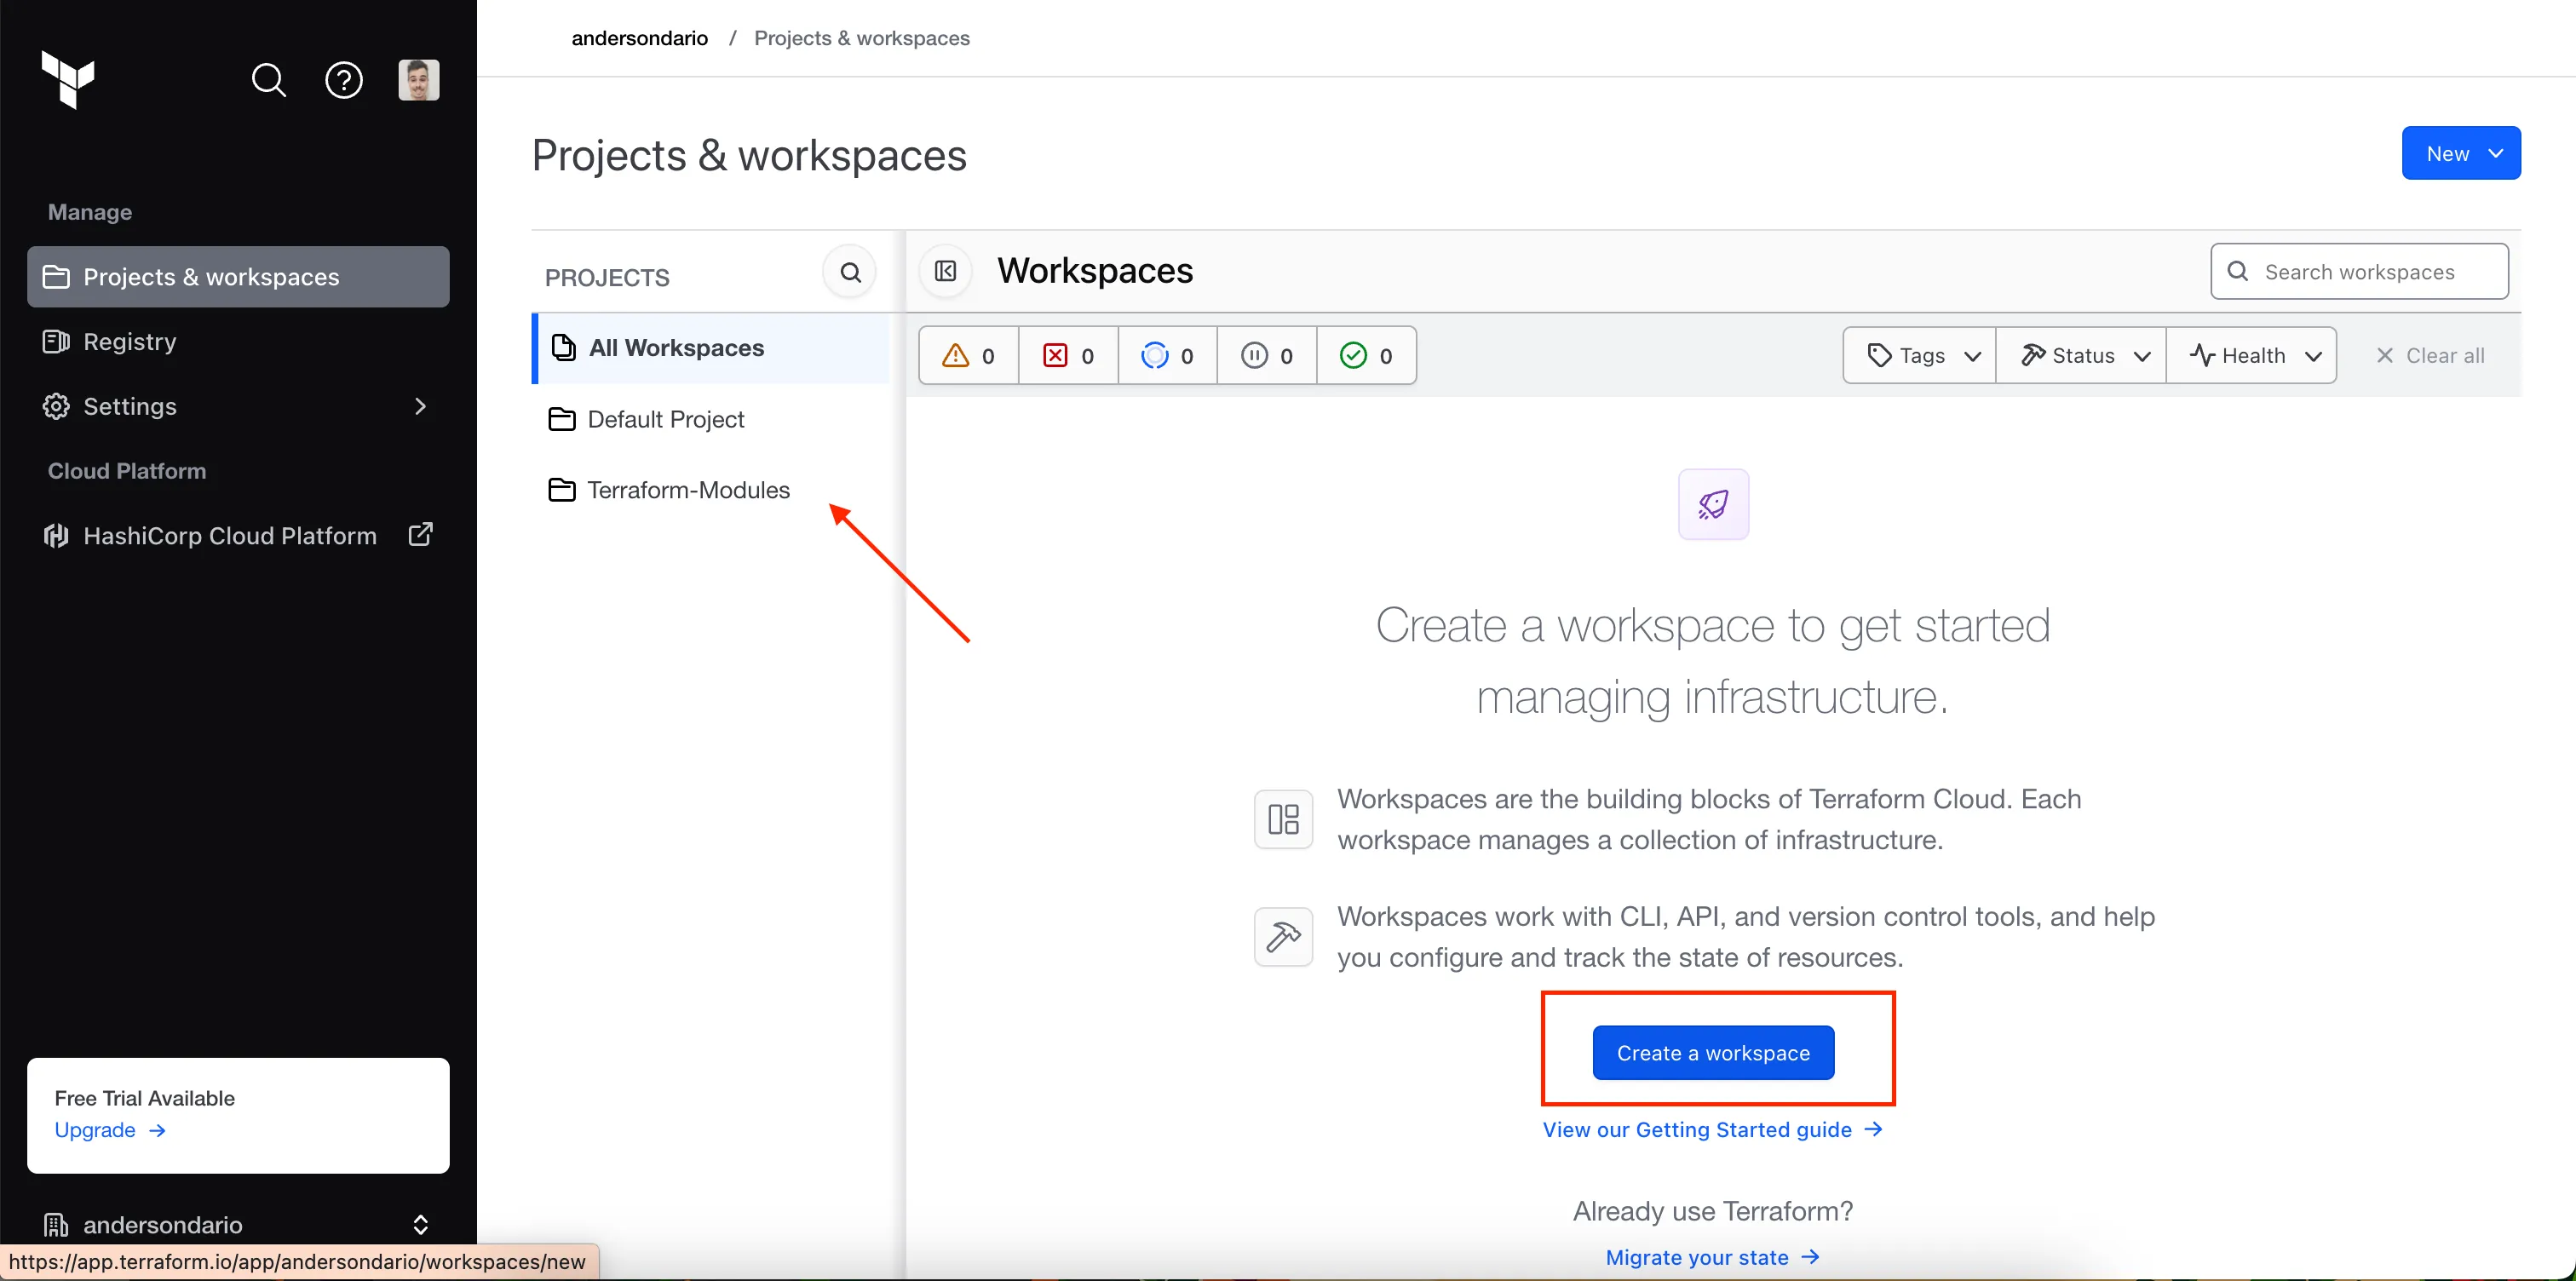Open the Terraform-Modules project

687,488
